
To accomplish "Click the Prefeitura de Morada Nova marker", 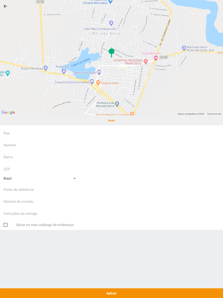I will tap(117, 104).
